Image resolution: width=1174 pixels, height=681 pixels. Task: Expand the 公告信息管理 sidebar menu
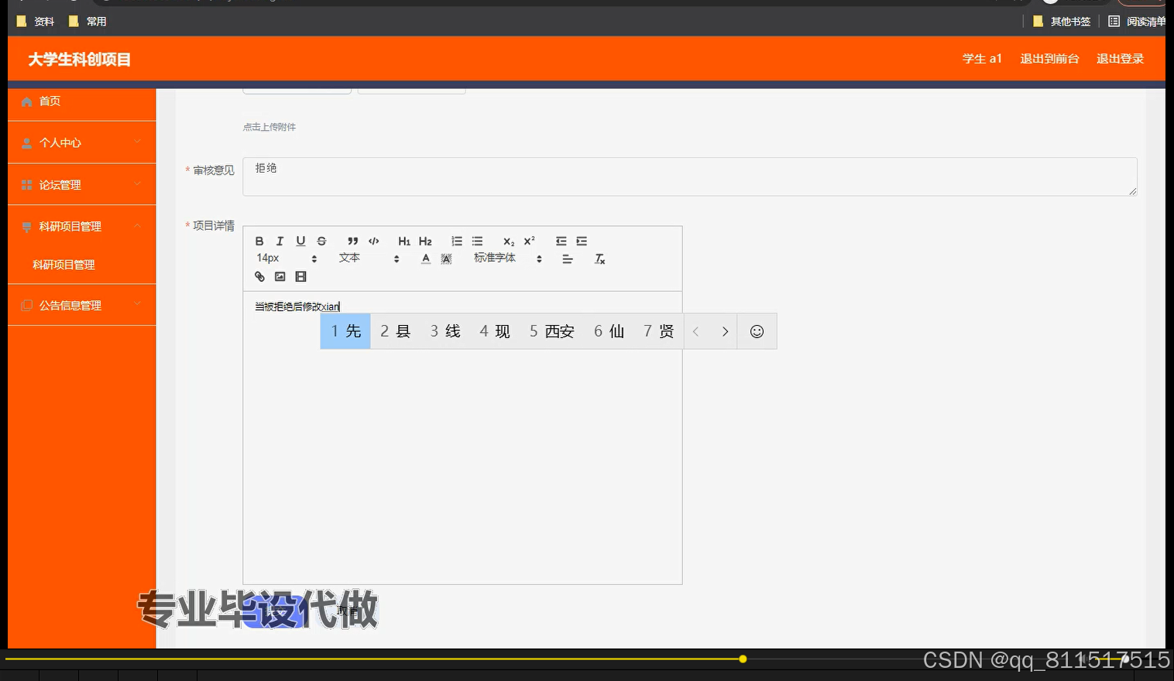click(82, 306)
